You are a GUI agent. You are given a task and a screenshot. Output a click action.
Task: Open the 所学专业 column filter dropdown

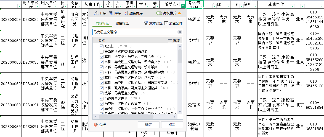pyautogui.click(x=182, y=6)
